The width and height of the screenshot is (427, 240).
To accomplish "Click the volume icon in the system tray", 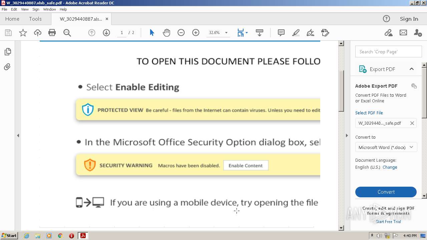I will 379,236.
